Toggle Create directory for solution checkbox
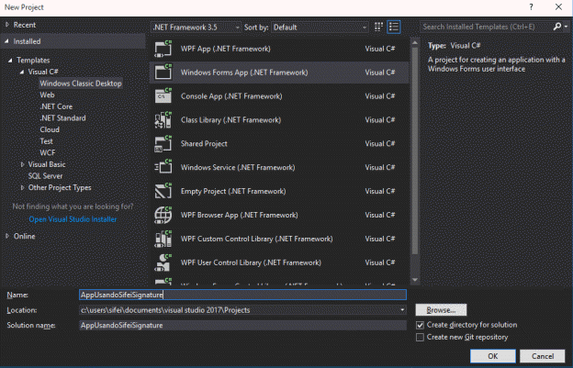The width and height of the screenshot is (573, 368). point(420,325)
